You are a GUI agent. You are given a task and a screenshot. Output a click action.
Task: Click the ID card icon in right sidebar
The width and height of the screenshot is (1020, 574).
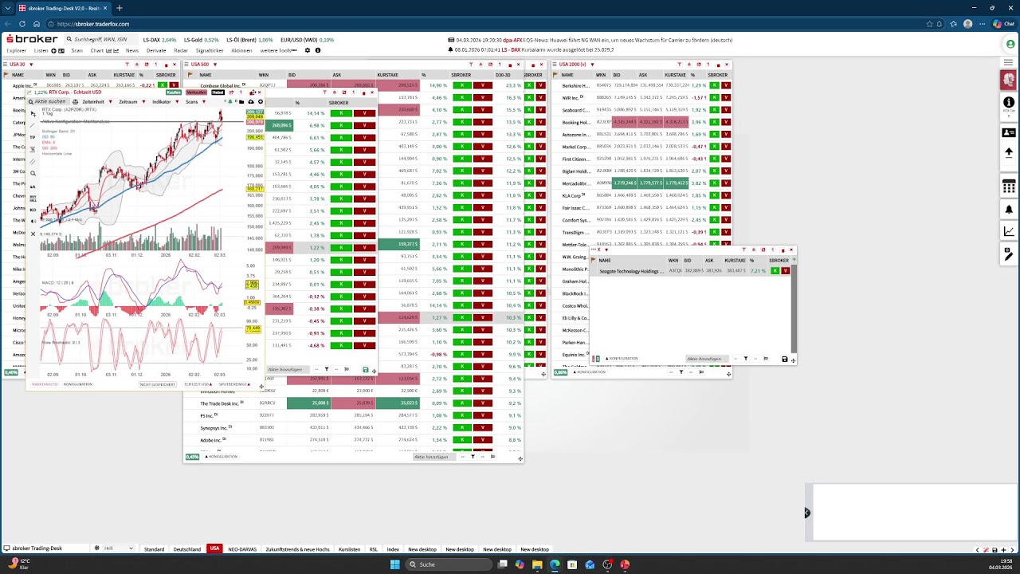coord(1009,132)
